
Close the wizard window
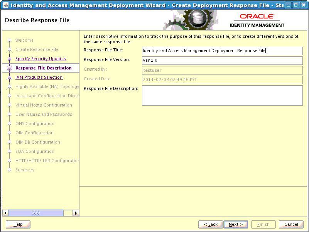point(304,5)
